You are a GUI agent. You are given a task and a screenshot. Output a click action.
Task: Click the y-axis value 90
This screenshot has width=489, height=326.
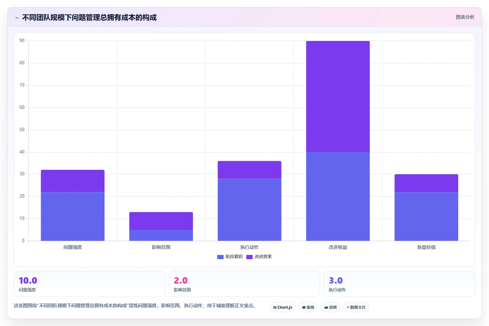pyautogui.click(x=22, y=41)
